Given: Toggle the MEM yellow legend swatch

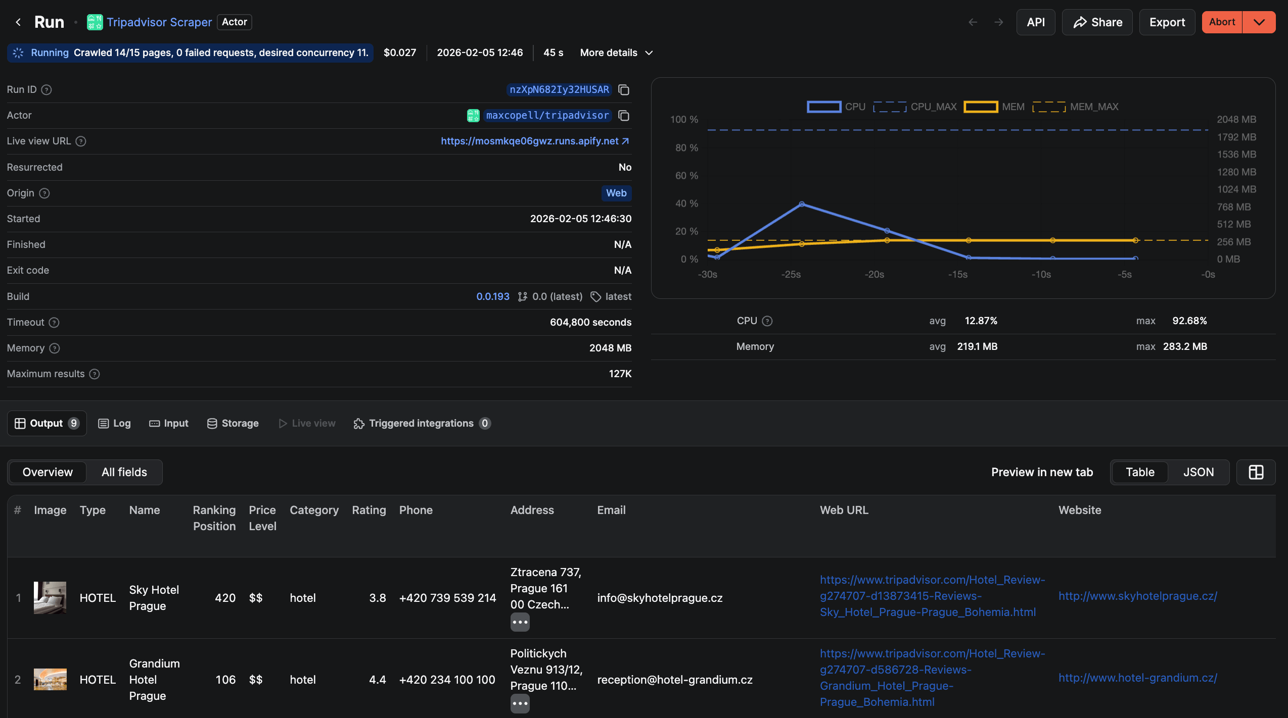Looking at the screenshot, I should coord(981,107).
